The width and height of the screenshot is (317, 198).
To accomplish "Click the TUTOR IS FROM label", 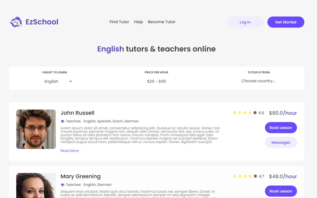I will (259, 72).
